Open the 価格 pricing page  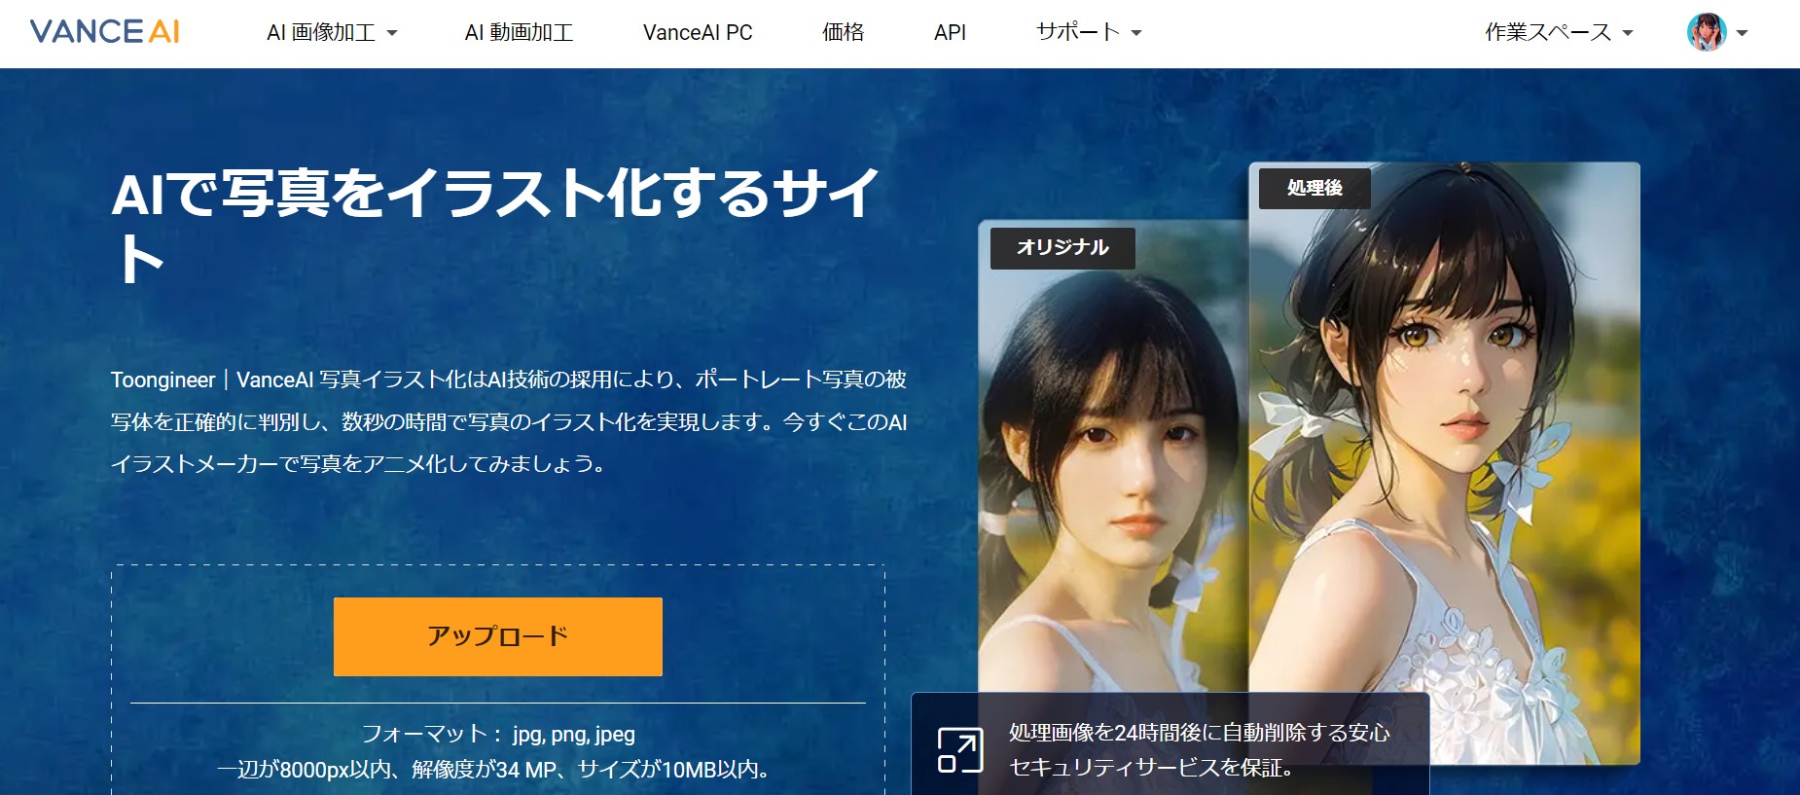click(x=843, y=33)
